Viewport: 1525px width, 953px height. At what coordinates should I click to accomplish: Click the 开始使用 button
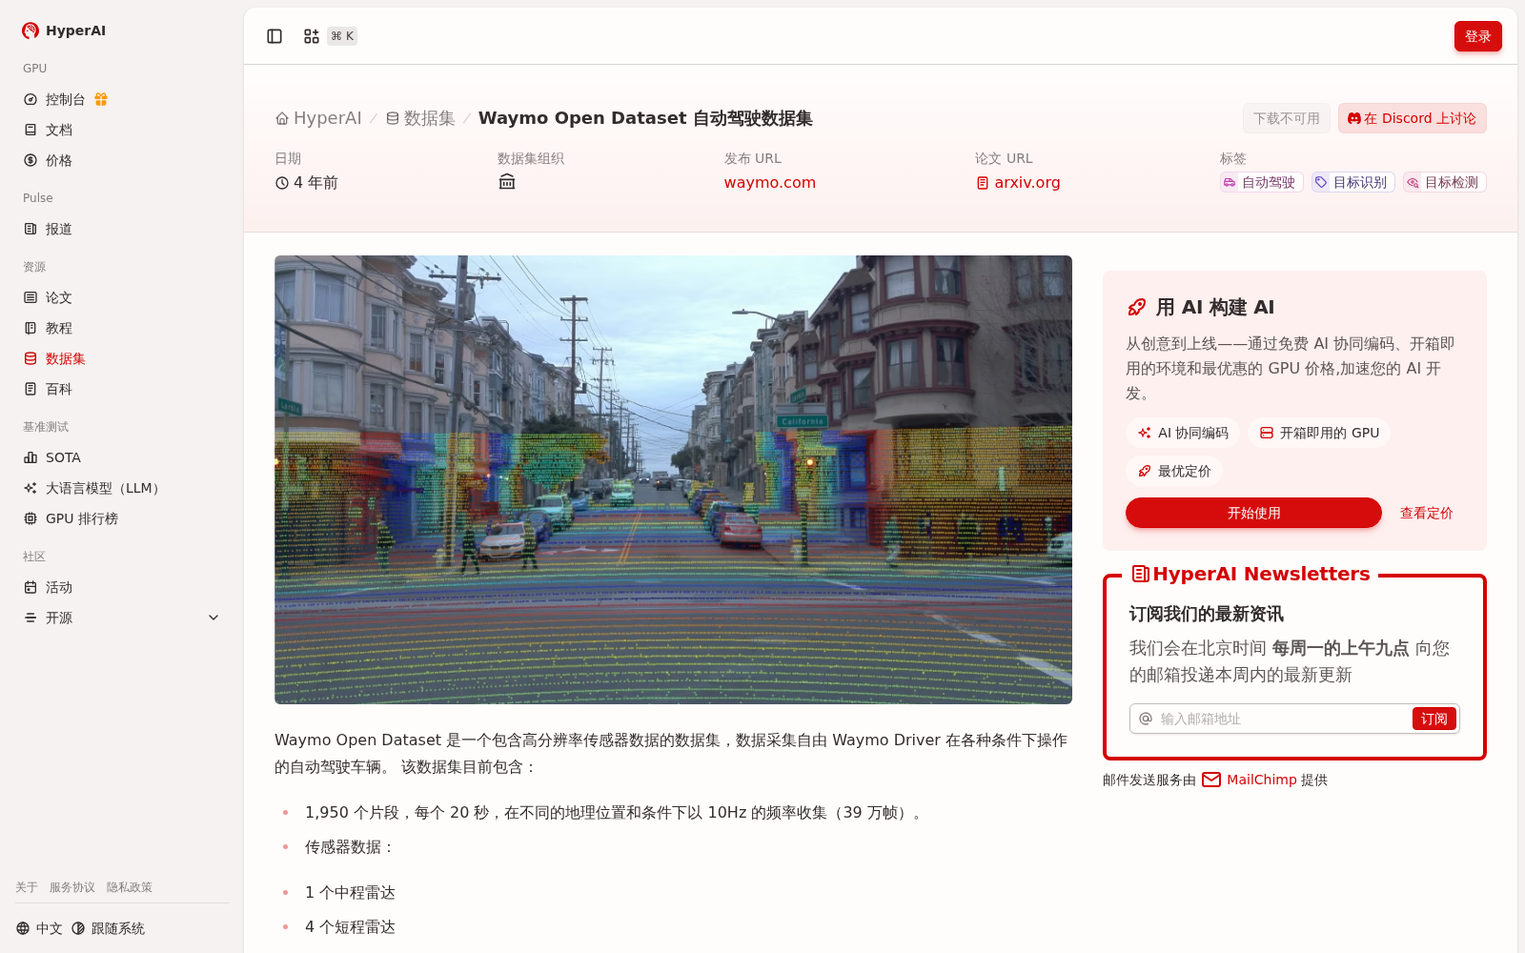[x=1253, y=513]
